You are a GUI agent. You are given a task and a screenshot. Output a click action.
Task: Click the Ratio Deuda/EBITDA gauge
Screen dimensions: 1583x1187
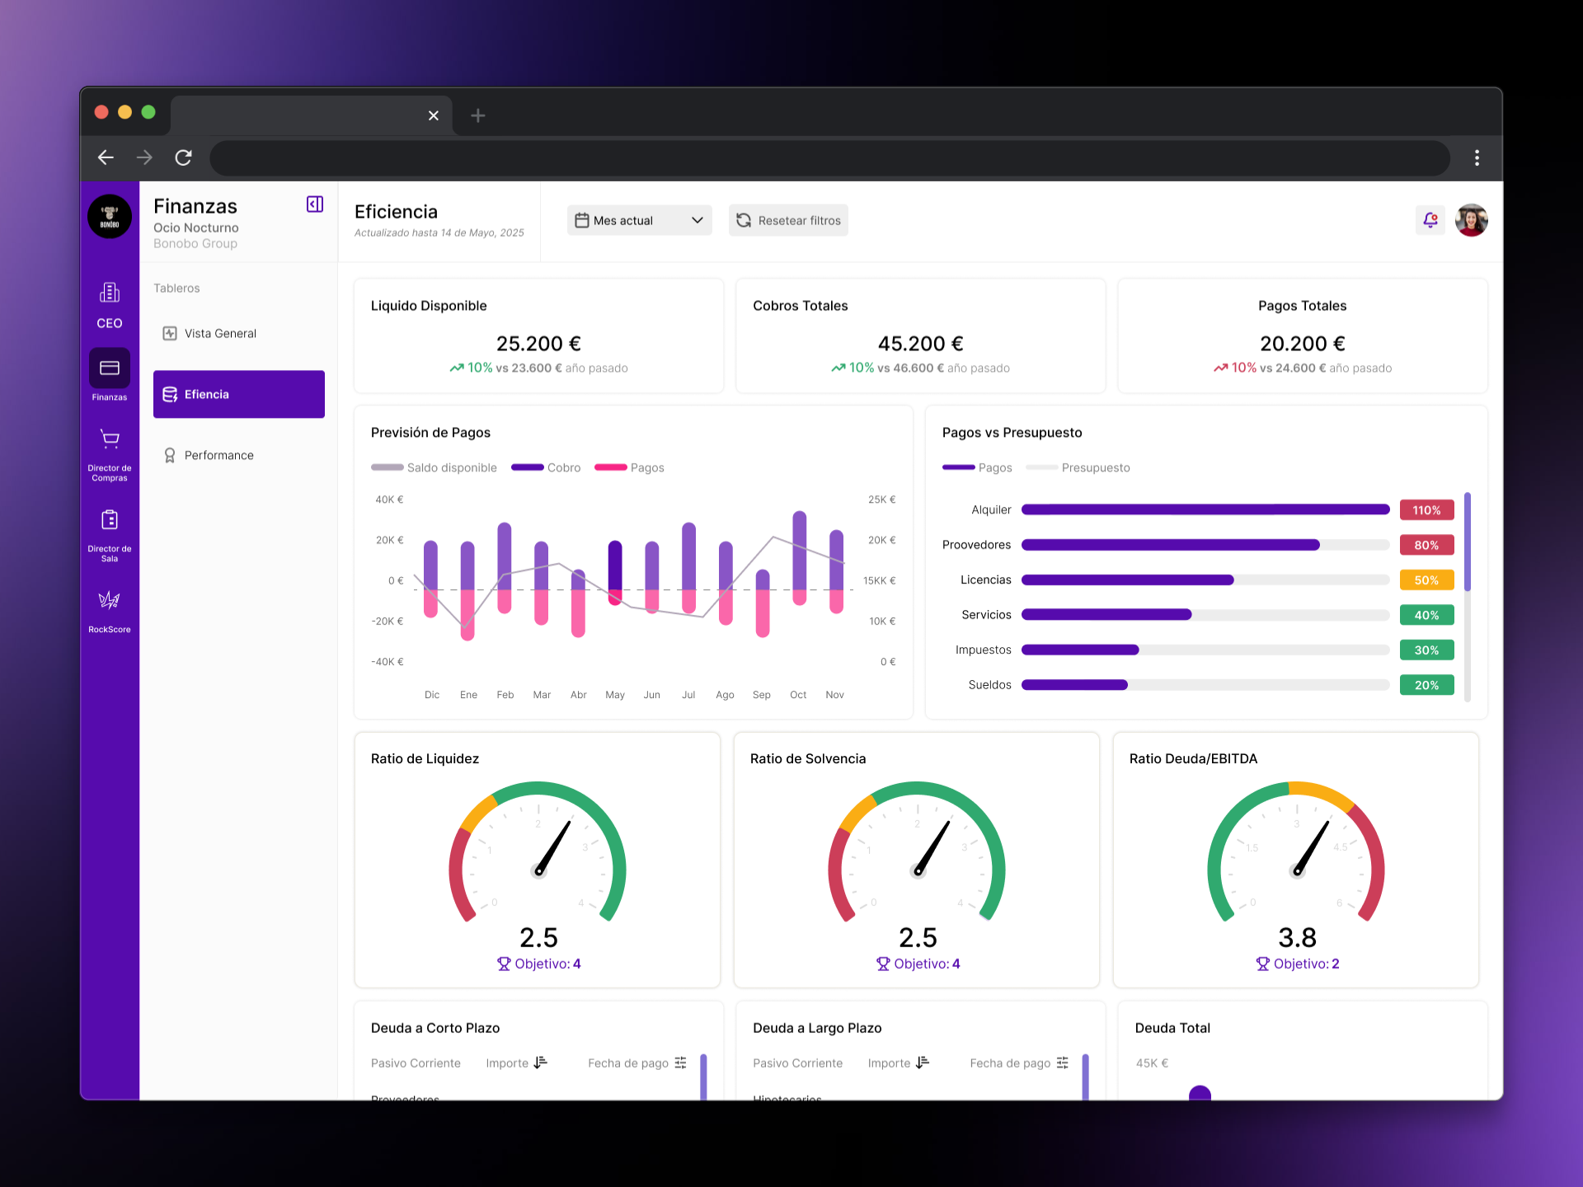click(x=1296, y=852)
